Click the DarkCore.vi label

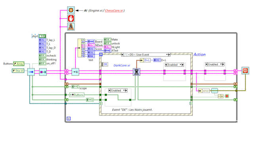(x=122, y=65)
